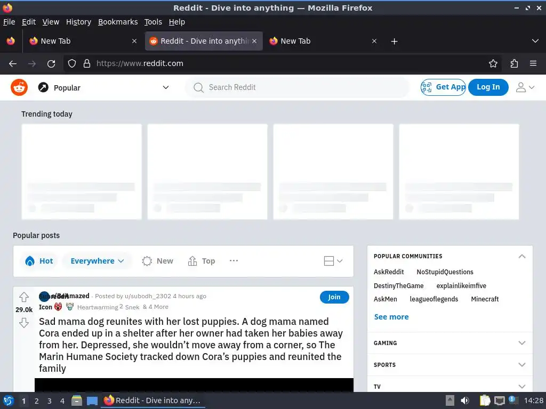Click the Popular arrow icon
The image size is (546, 409).
point(43,87)
